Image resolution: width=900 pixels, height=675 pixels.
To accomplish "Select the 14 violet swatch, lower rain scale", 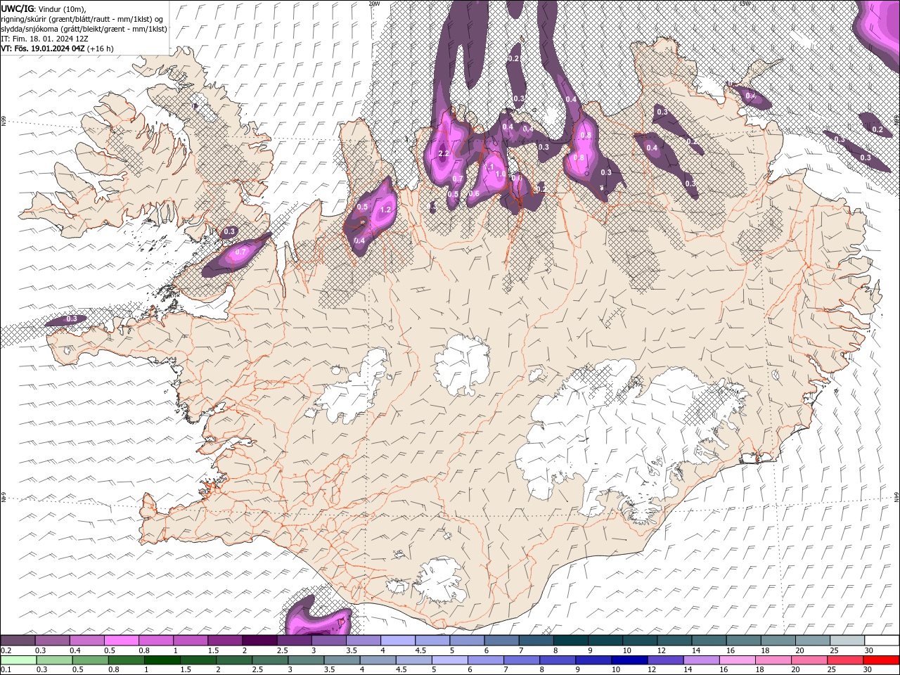I will click(x=702, y=660).
